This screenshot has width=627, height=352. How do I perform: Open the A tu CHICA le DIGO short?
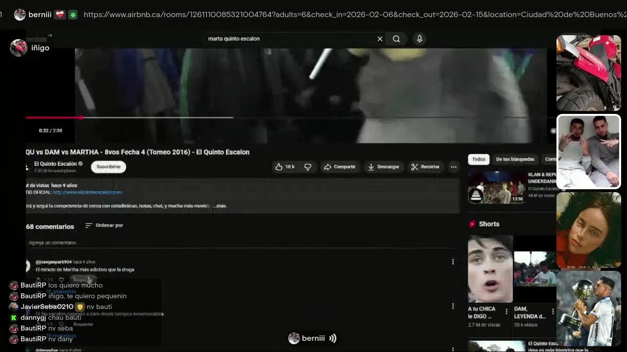coord(490,269)
